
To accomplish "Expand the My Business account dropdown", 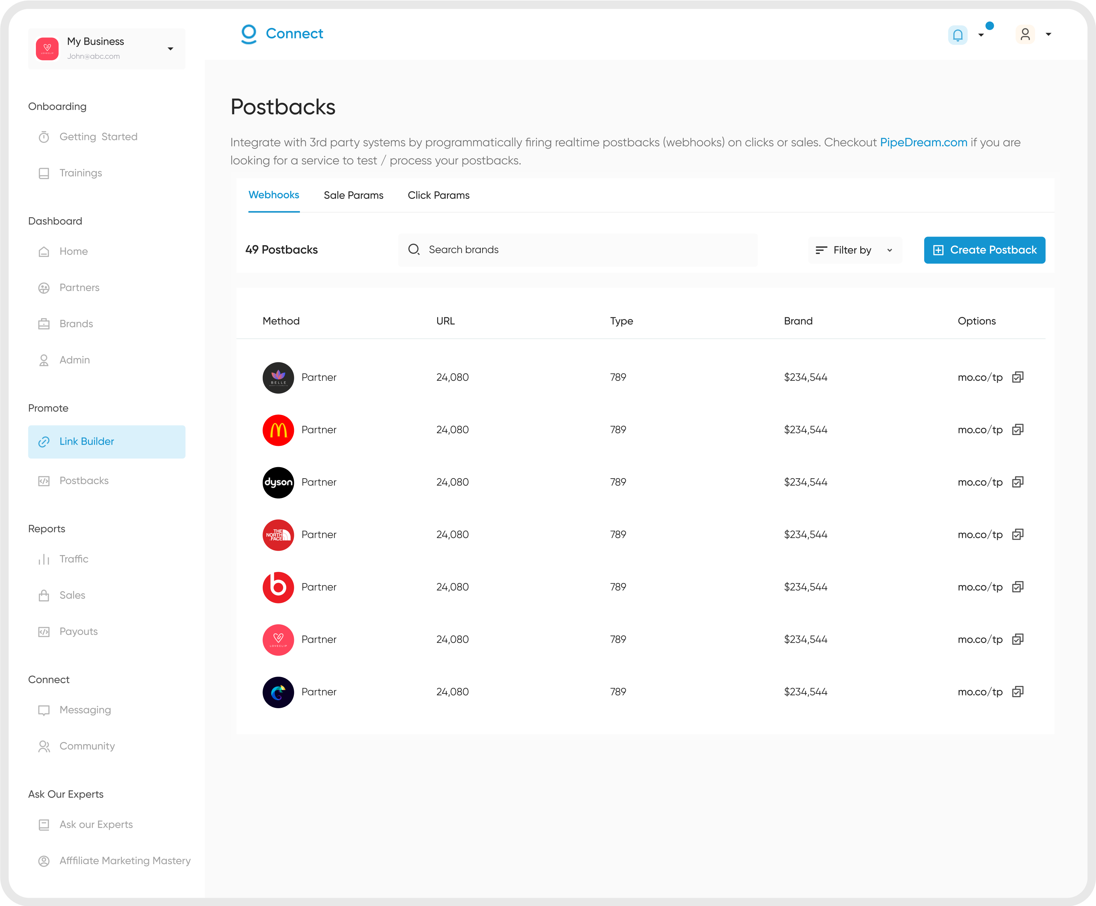I will coord(170,49).
